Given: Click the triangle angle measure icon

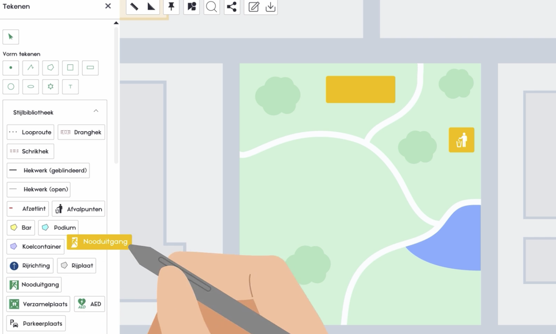Looking at the screenshot, I should [151, 6].
